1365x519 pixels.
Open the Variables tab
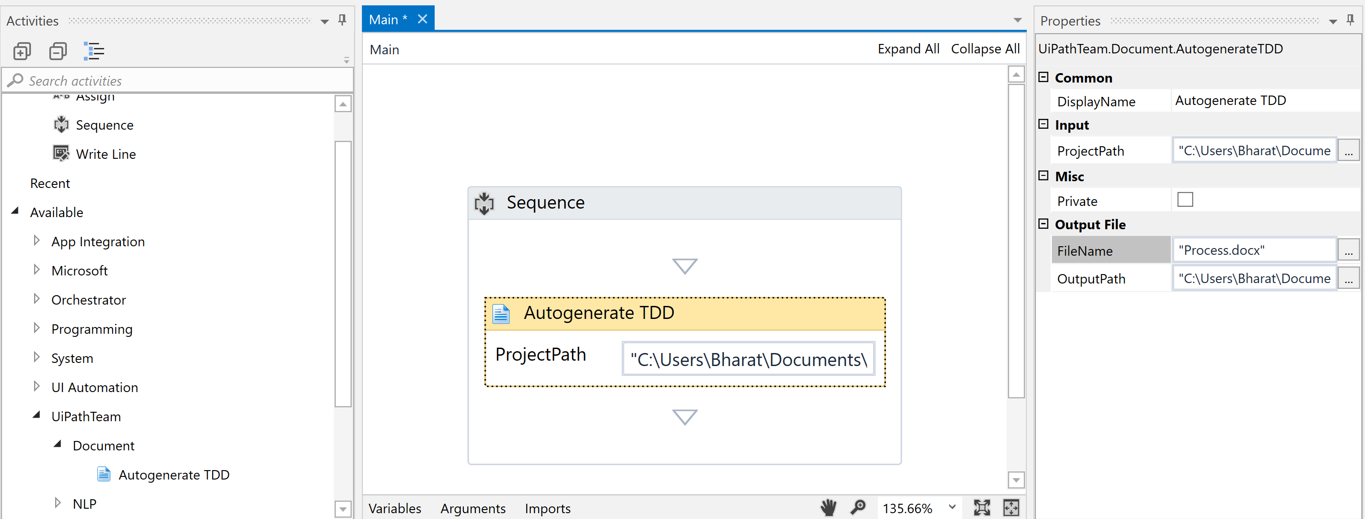coord(395,508)
